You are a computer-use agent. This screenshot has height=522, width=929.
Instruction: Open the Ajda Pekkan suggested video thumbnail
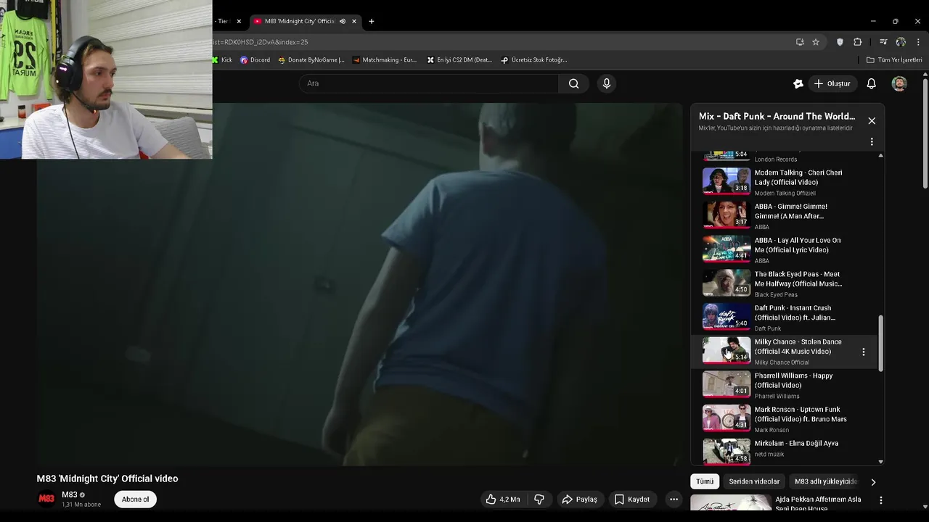[731, 502]
